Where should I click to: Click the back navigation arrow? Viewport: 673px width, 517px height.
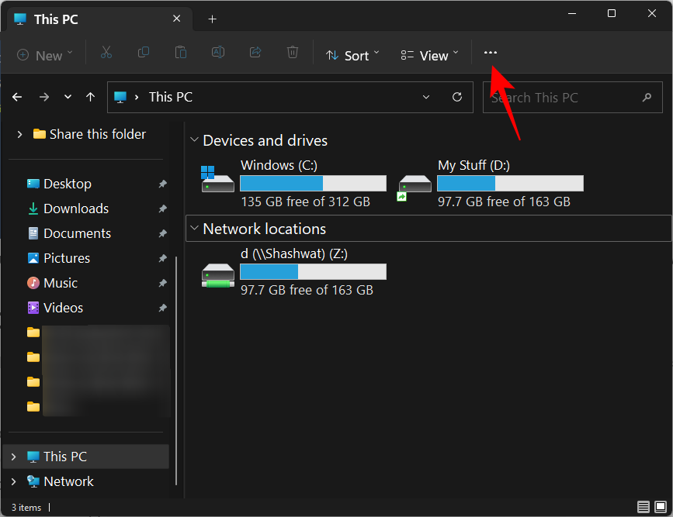[x=17, y=97]
